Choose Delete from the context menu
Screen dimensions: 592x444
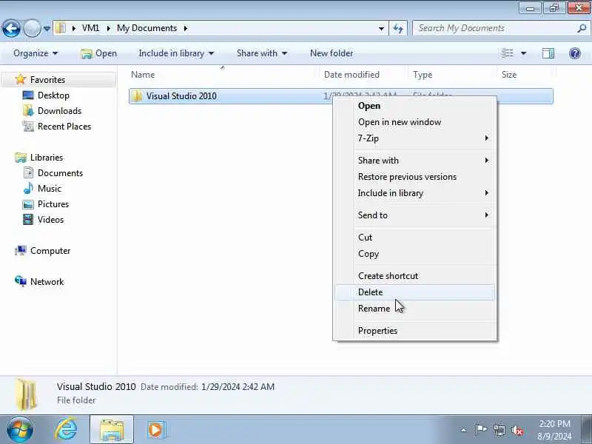414,292
